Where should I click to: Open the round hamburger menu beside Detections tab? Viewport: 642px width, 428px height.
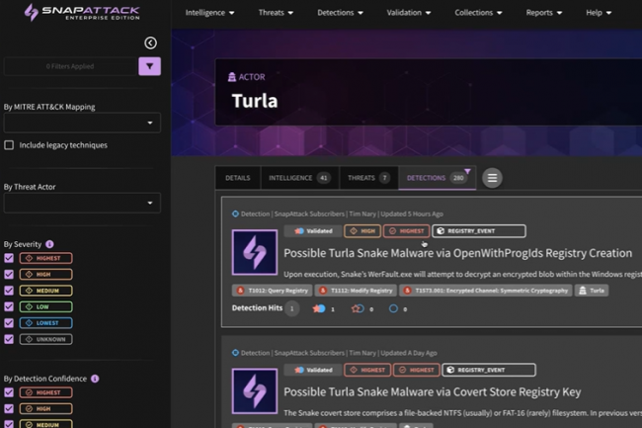pyautogui.click(x=492, y=178)
